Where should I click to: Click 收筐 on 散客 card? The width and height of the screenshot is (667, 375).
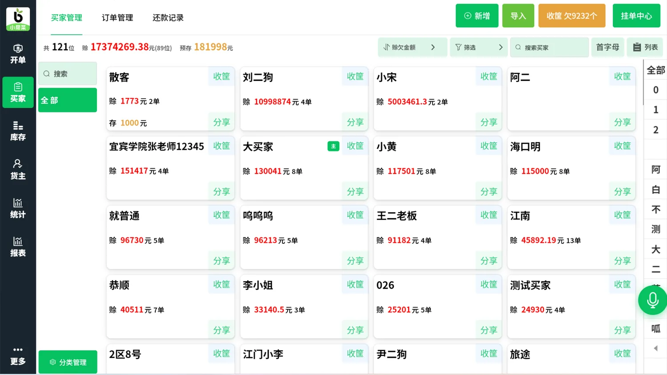[x=221, y=77]
